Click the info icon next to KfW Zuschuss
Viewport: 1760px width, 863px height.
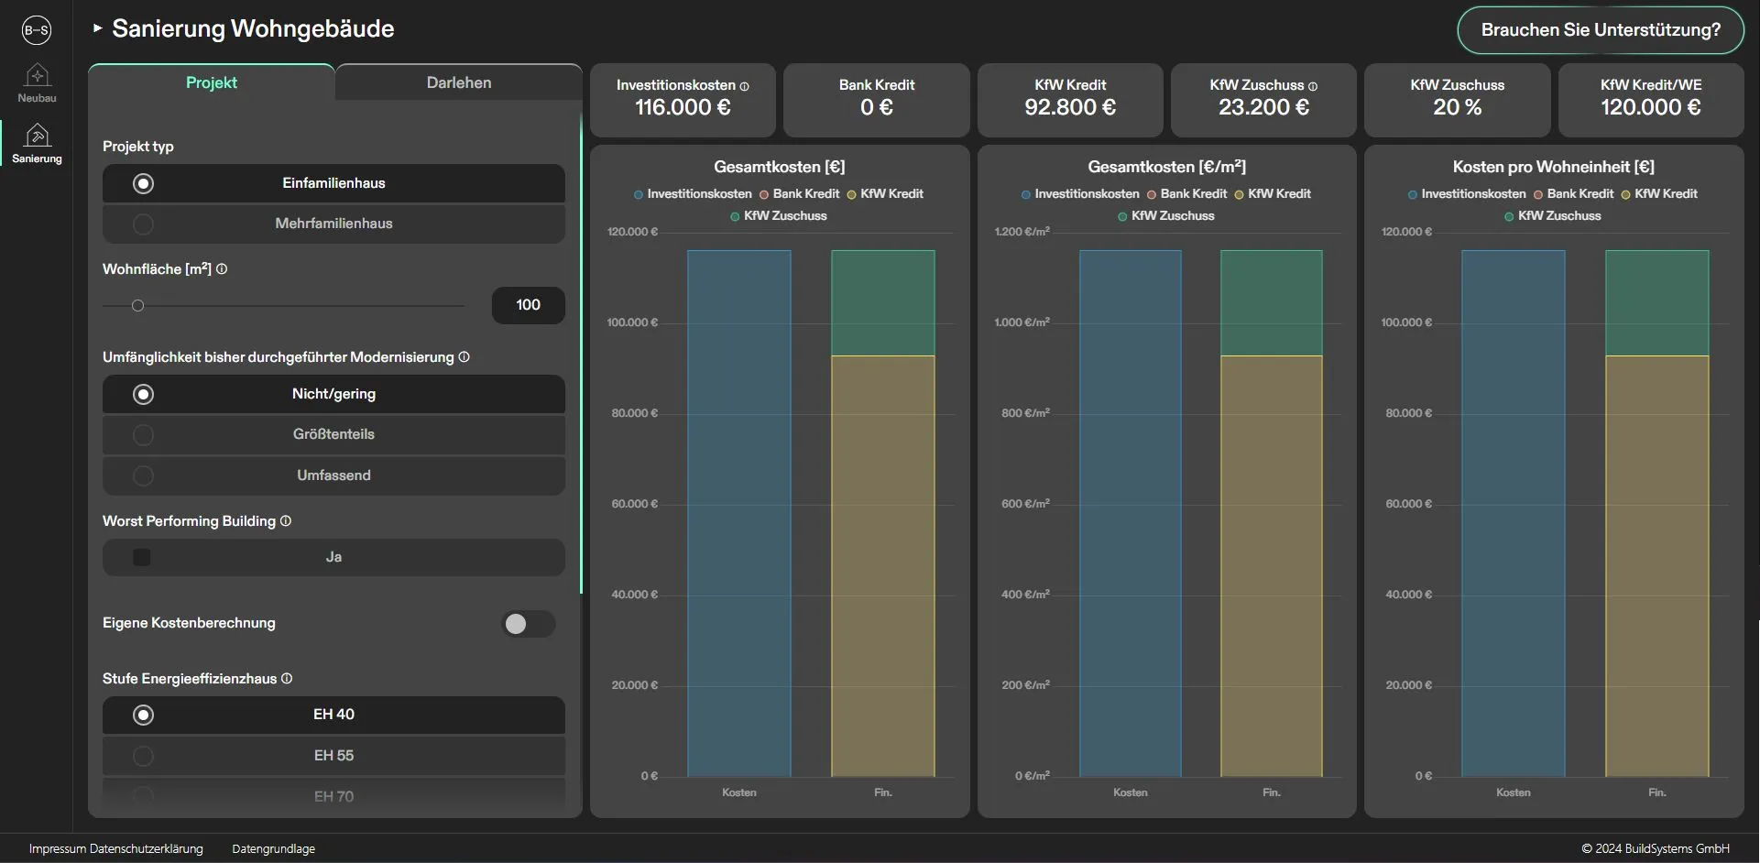pyautogui.click(x=1314, y=85)
